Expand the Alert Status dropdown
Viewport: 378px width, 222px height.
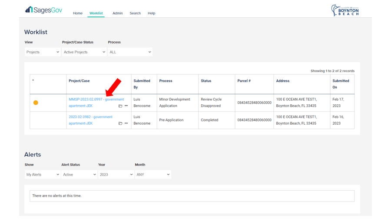[79, 175]
